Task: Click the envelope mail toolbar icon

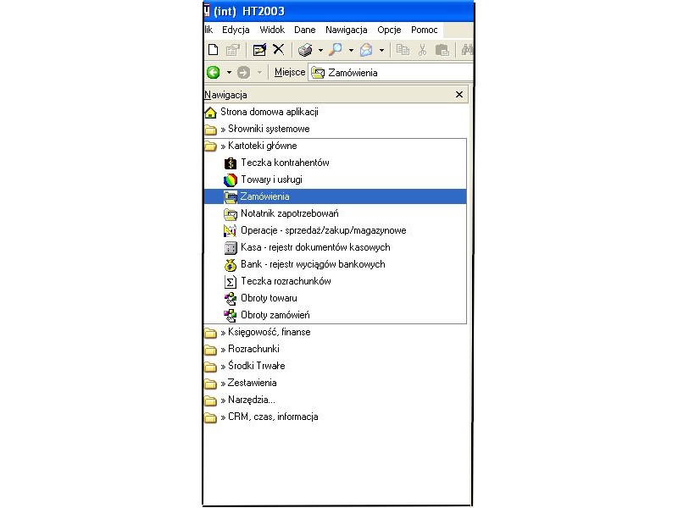Action: (366, 50)
